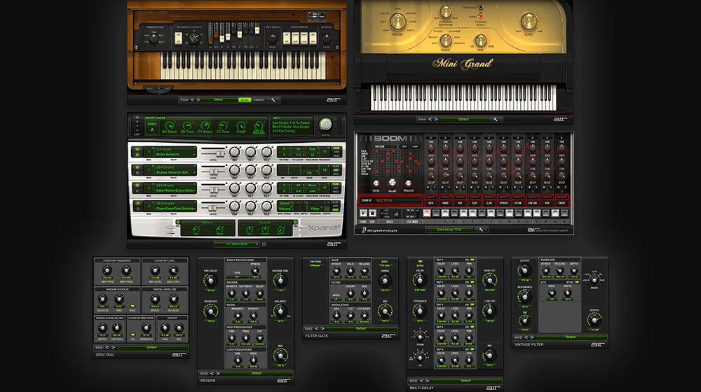This screenshot has width=701, height=392.
Task: Select previous preset arrow in Filter Gate
Action: tap(317, 328)
